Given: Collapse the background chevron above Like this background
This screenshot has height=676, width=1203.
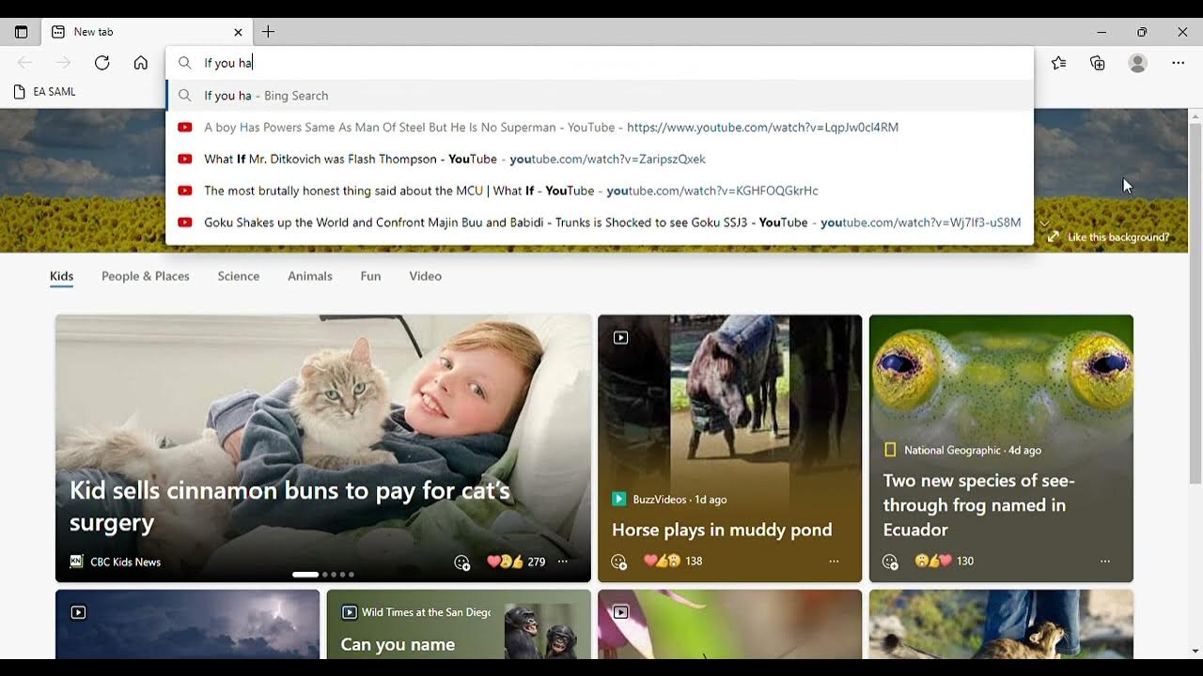Looking at the screenshot, I should click(1043, 223).
